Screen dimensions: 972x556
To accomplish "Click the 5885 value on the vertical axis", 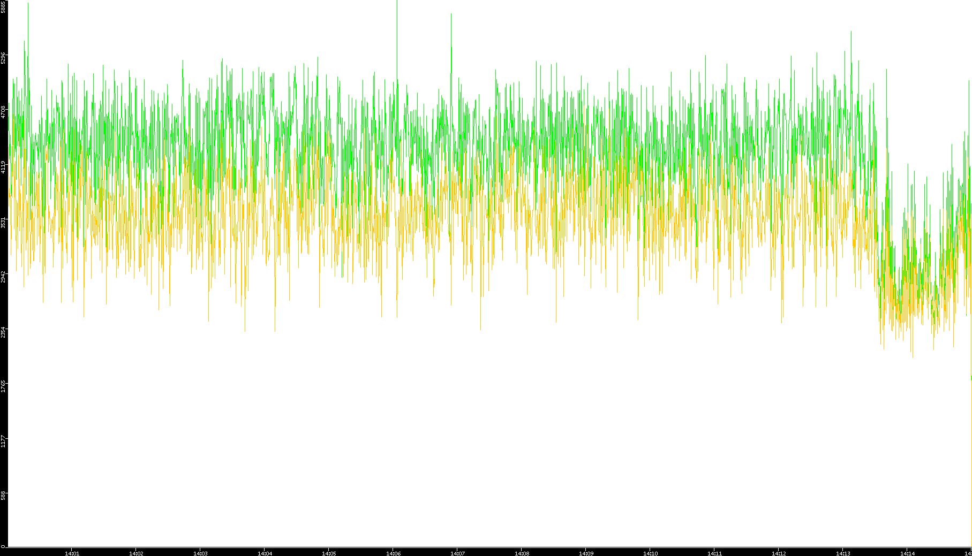I will [3, 6].
